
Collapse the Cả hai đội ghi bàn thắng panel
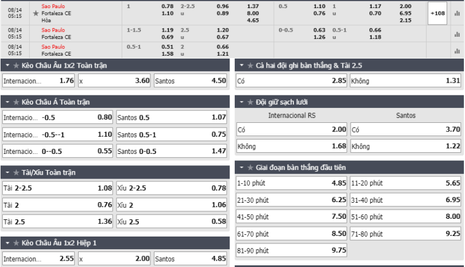(242, 65)
